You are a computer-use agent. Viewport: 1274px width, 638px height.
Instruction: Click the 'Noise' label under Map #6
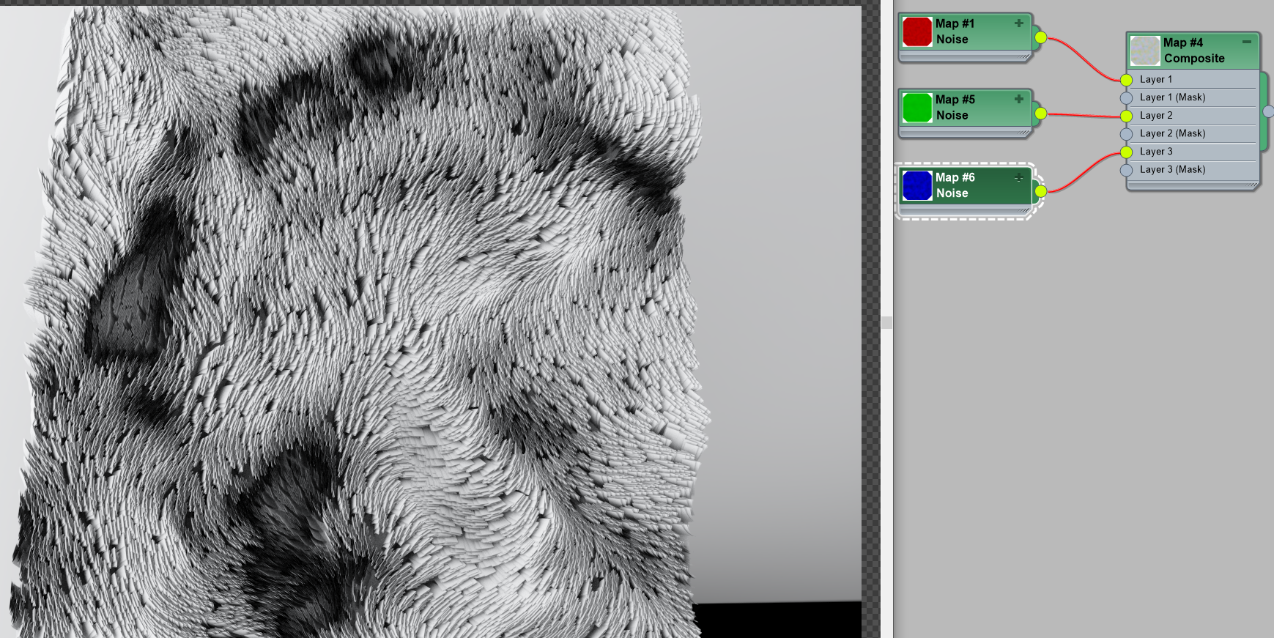pyautogui.click(x=952, y=193)
